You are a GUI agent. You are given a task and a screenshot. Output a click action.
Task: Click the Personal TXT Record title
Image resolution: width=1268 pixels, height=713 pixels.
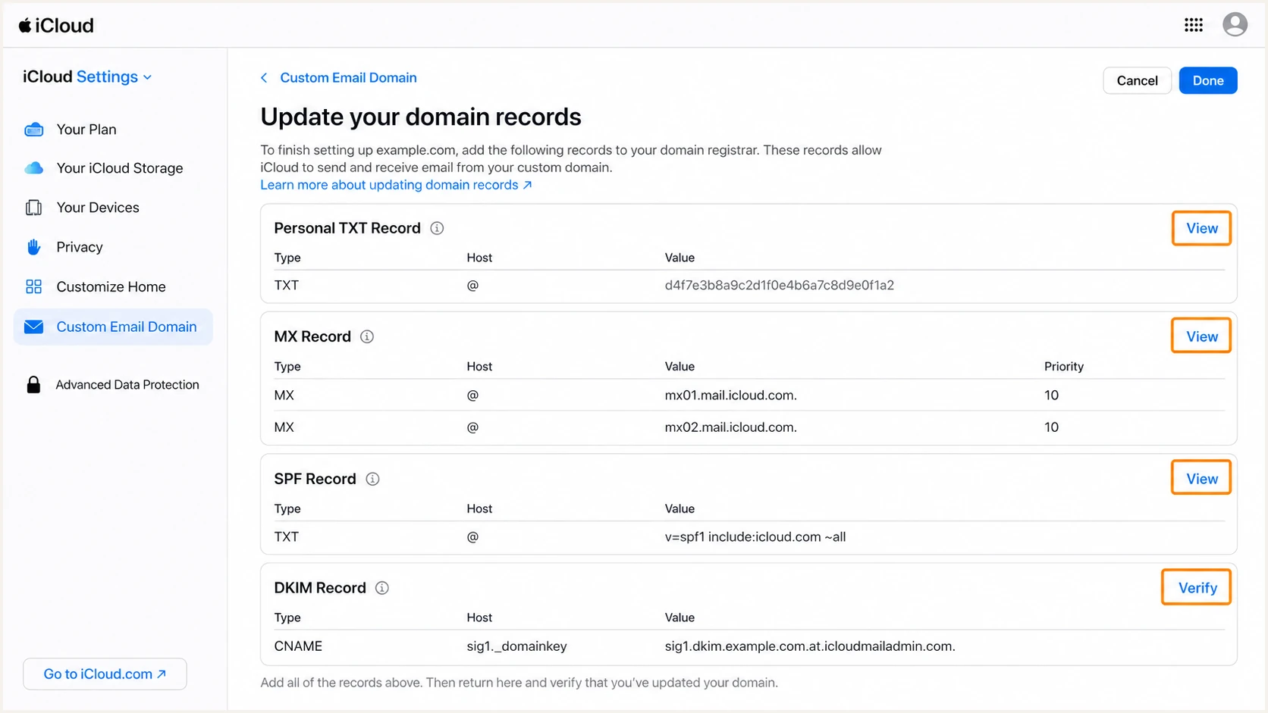pos(347,228)
